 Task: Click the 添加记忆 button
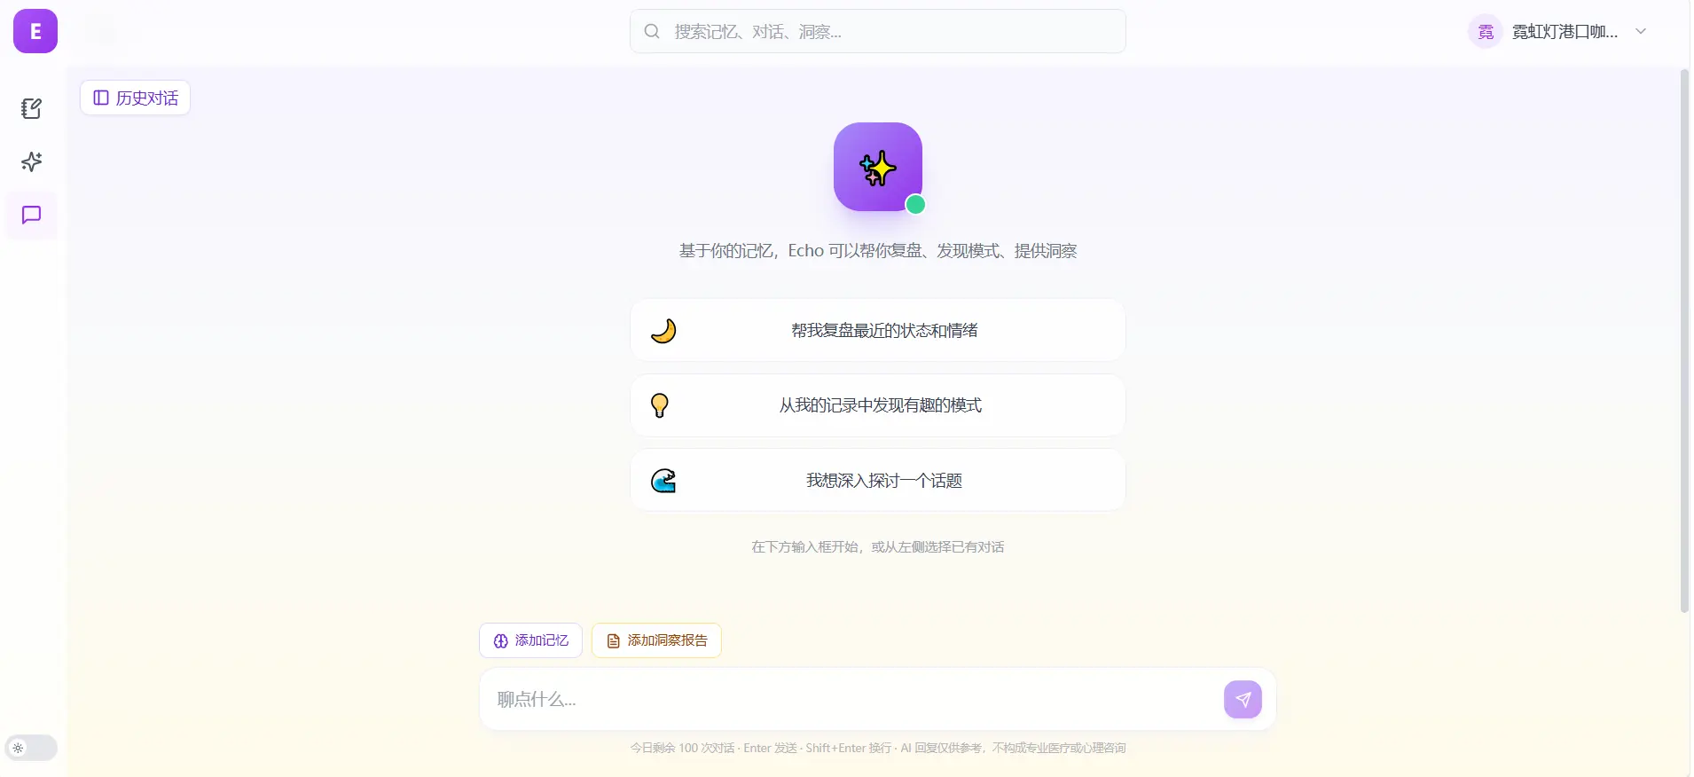tap(530, 640)
